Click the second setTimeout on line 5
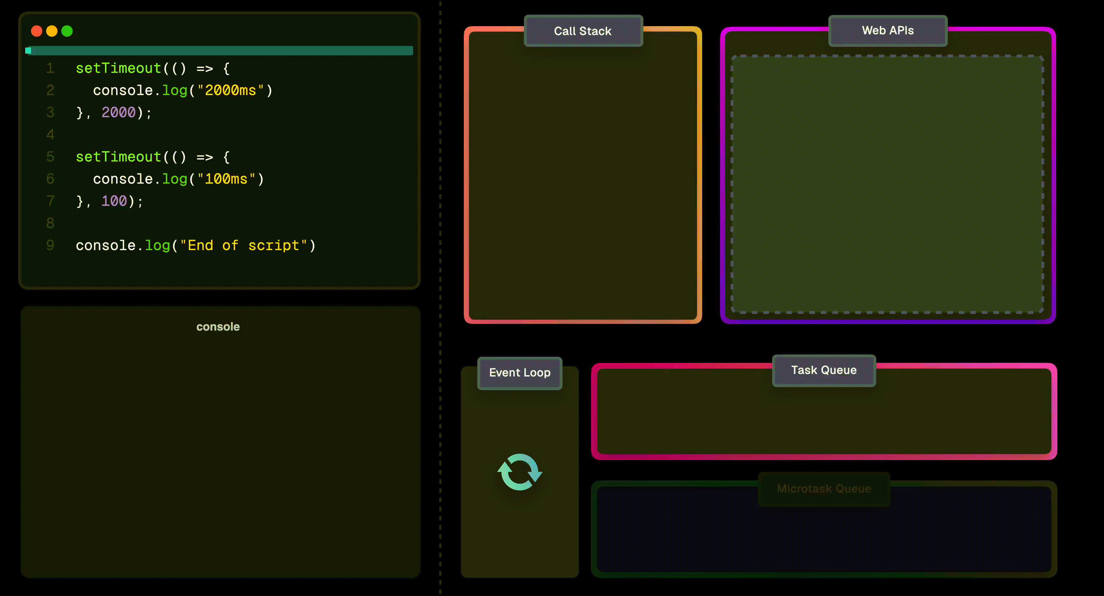This screenshot has height=596, width=1104. pos(118,157)
